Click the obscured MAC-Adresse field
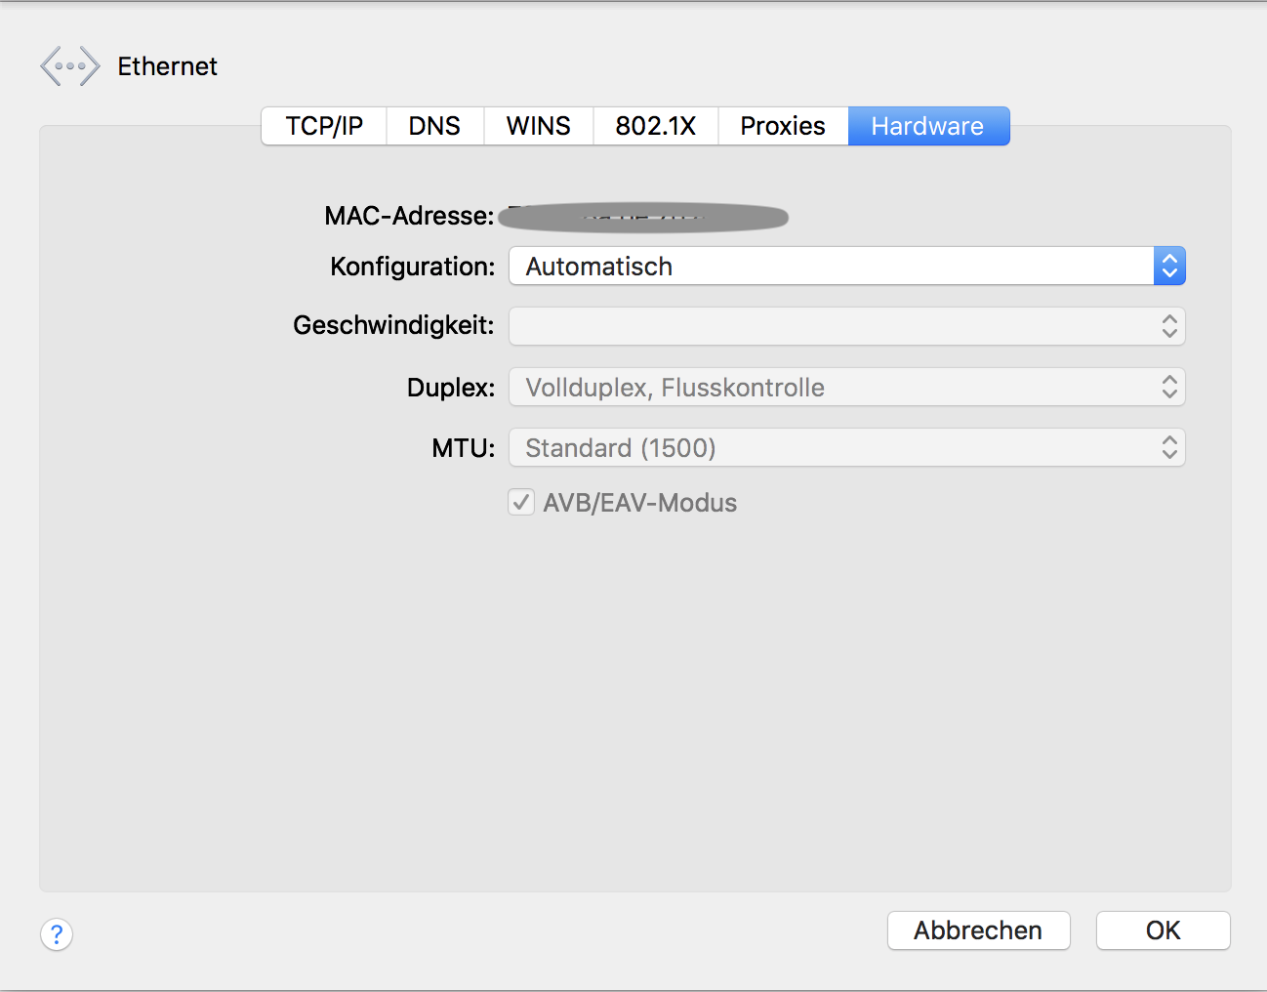Screen dimensions: 1267x992 click(642, 216)
